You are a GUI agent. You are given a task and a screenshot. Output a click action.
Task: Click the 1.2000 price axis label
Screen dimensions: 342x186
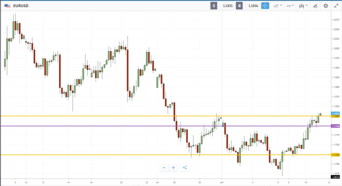(x=336, y=49)
